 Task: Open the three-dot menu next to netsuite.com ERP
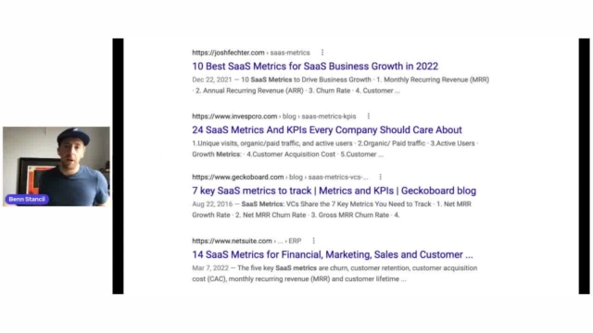point(313,240)
